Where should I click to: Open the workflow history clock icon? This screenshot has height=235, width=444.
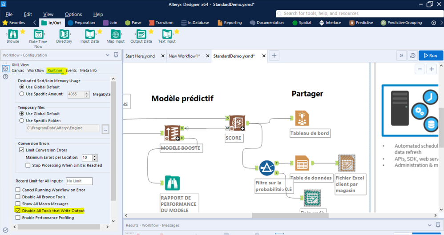[x=412, y=56]
